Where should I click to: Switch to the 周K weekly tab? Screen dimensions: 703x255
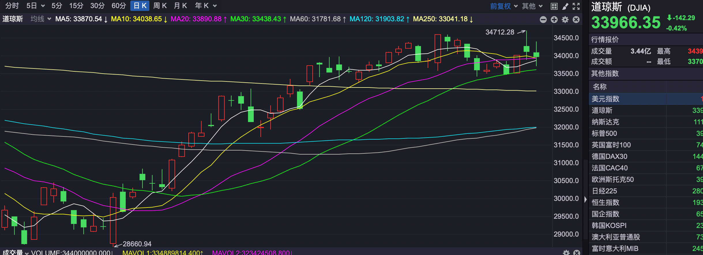[160, 6]
